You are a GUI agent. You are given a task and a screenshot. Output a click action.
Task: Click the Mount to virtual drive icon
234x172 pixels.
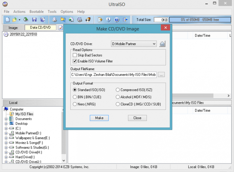coord(80,20)
